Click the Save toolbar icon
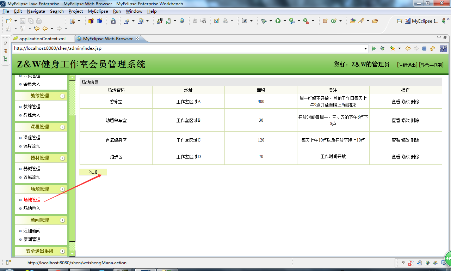This screenshot has width=451, height=271. point(22,21)
